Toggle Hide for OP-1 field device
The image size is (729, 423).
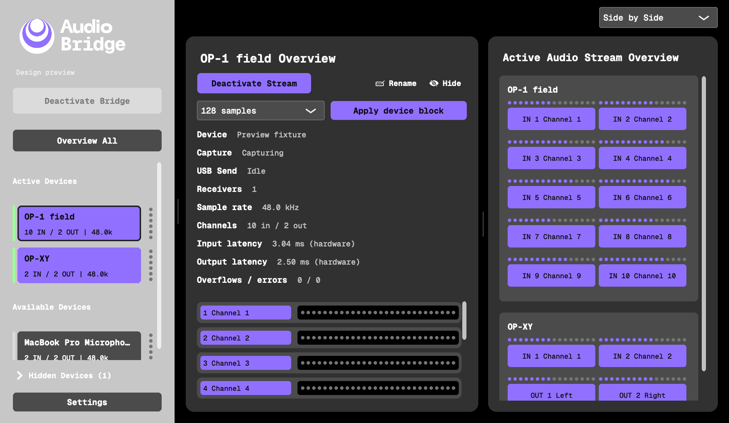click(x=445, y=83)
